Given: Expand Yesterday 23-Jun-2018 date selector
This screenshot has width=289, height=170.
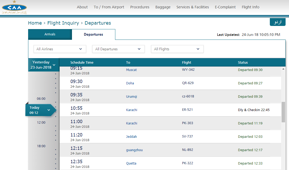Looking at the screenshot, I should (44, 65).
